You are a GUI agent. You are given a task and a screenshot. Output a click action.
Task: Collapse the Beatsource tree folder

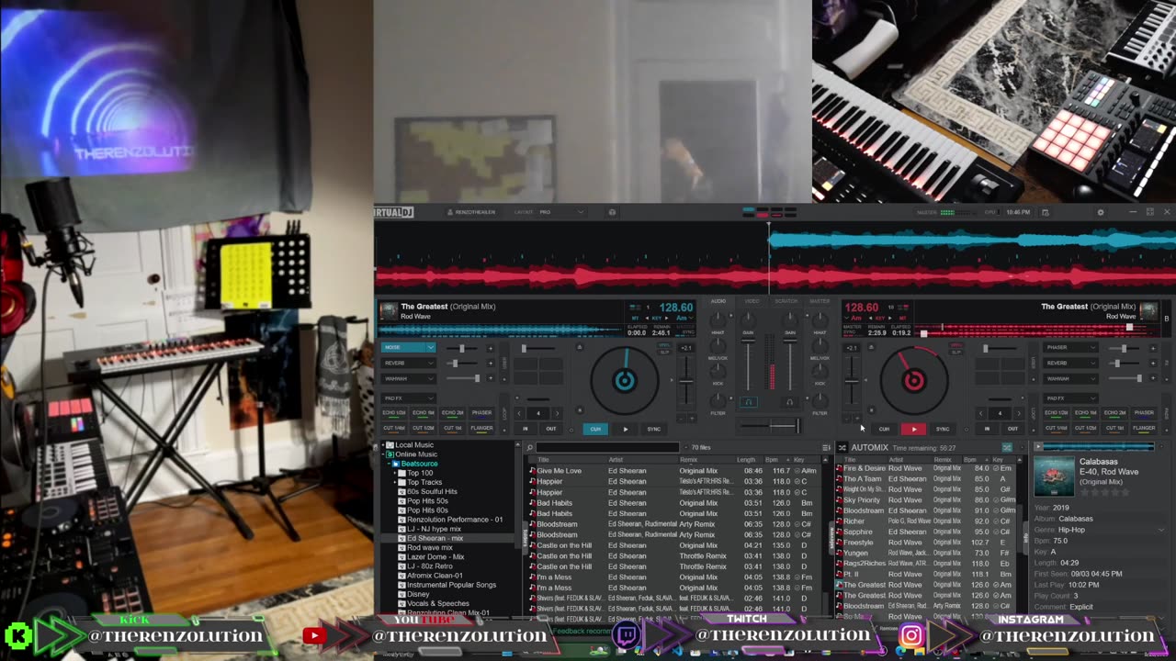tap(389, 464)
